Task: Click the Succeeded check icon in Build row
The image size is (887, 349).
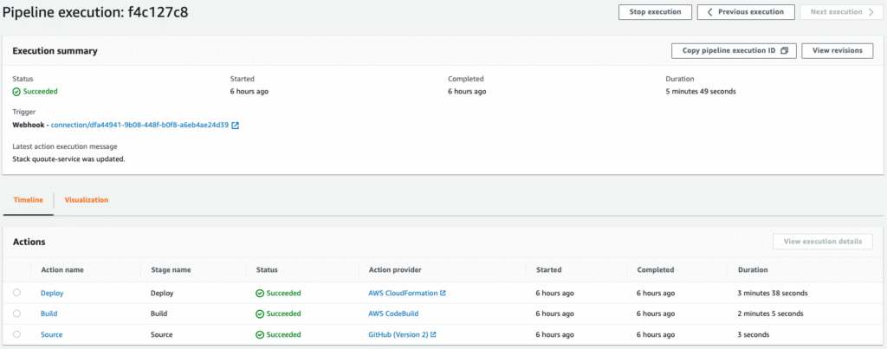Action: pyautogui.click(x=260, y=313)
